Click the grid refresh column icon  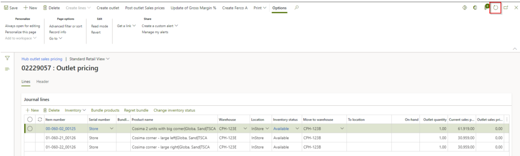pos(40,120)
